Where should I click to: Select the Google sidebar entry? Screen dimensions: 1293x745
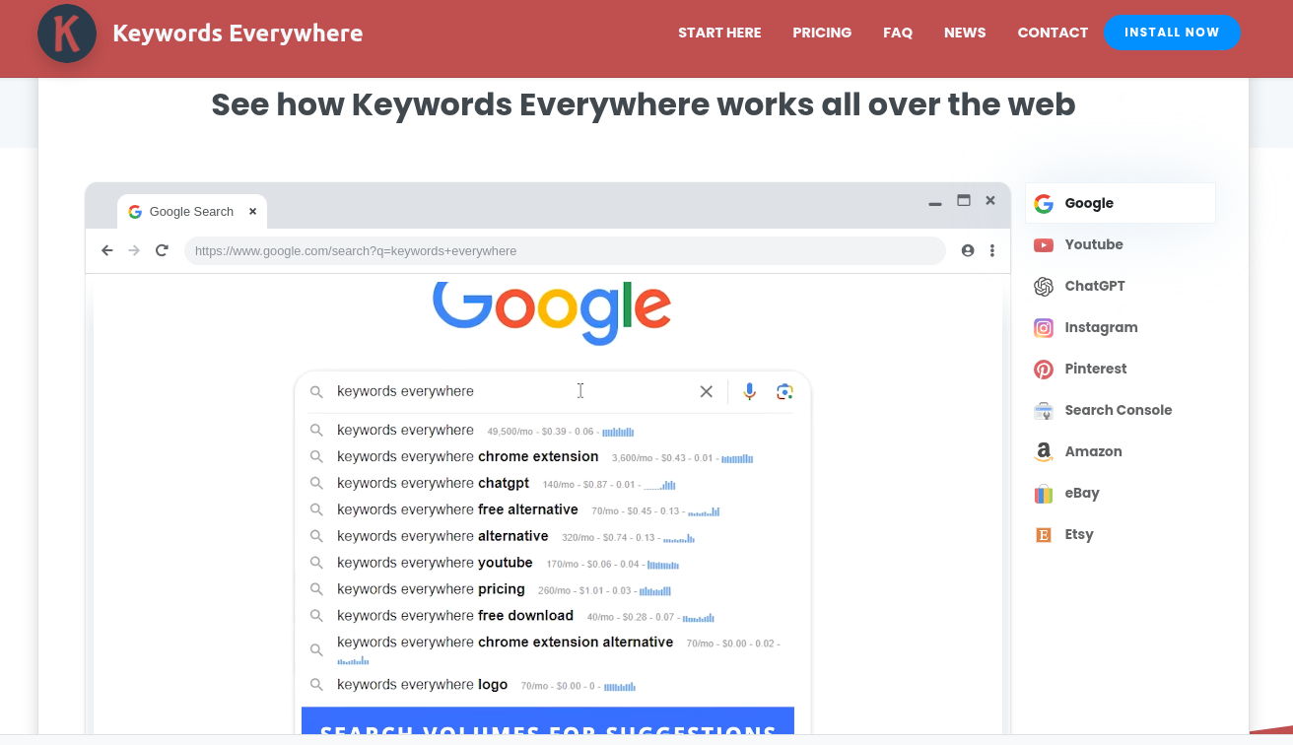1088,203
